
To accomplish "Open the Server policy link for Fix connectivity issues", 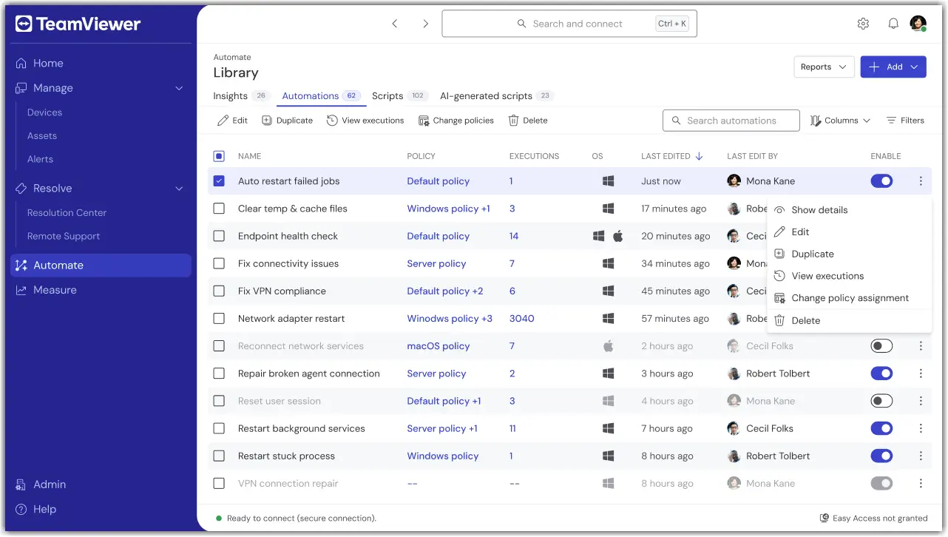I will [x=436, y=264].
